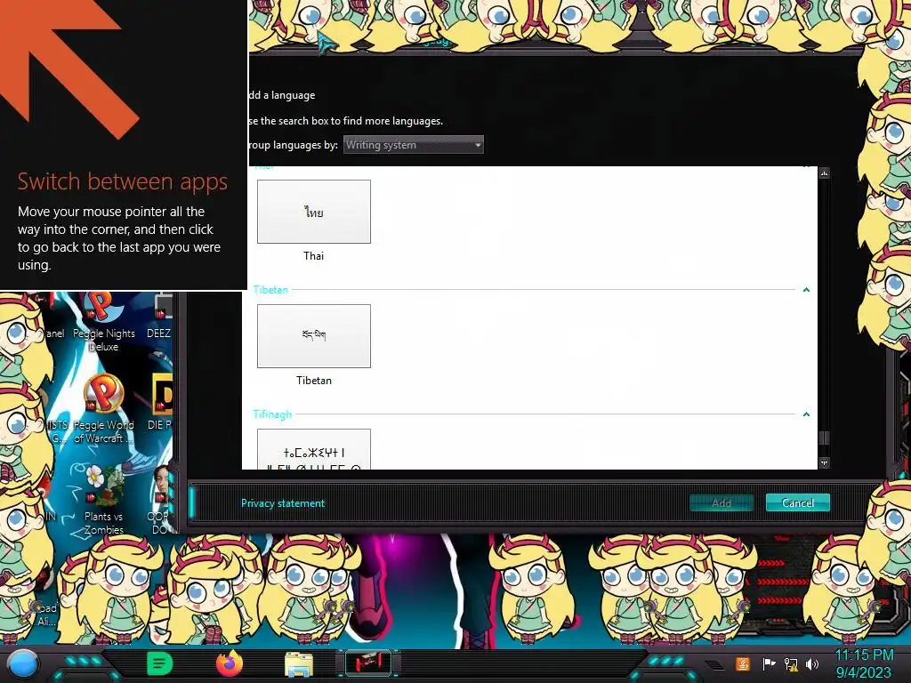This screenshot has width=911, height=683.
Task: Select the Tibetan language tile
Action: pyautogui.click(x=314, y=335)
